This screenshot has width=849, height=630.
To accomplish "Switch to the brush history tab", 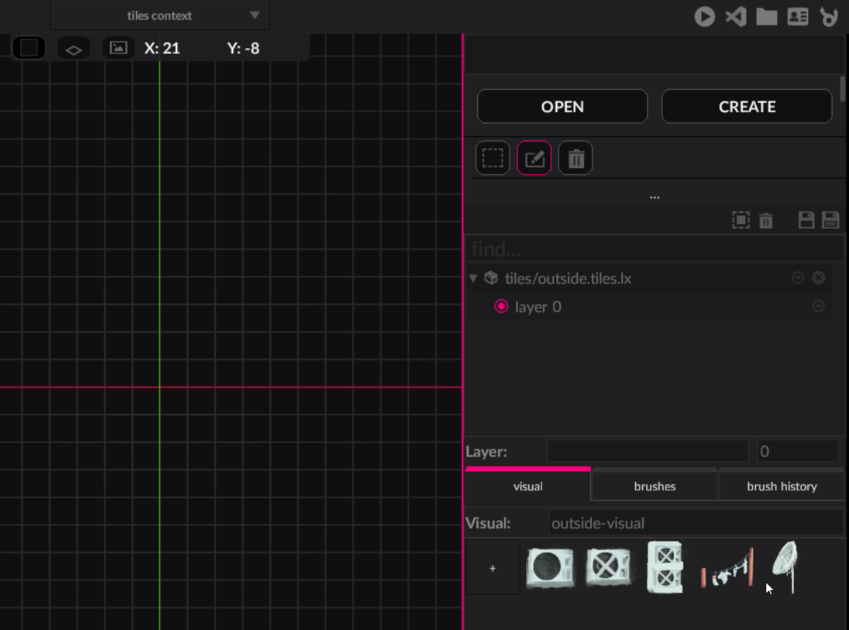I will pyautogui.click(x=781, y=486).
